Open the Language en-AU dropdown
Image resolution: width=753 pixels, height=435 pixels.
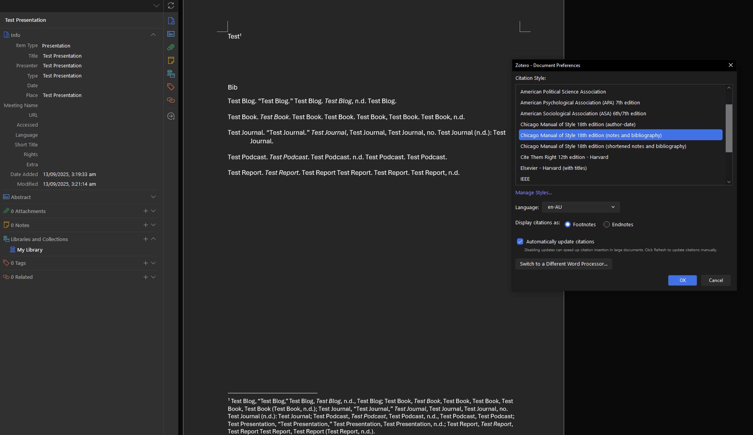pos(581,207)
